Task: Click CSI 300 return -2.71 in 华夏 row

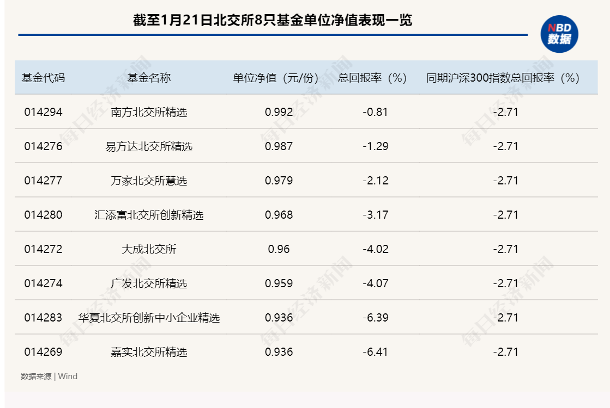Action: pyautogui.click(x=505, y=318)
